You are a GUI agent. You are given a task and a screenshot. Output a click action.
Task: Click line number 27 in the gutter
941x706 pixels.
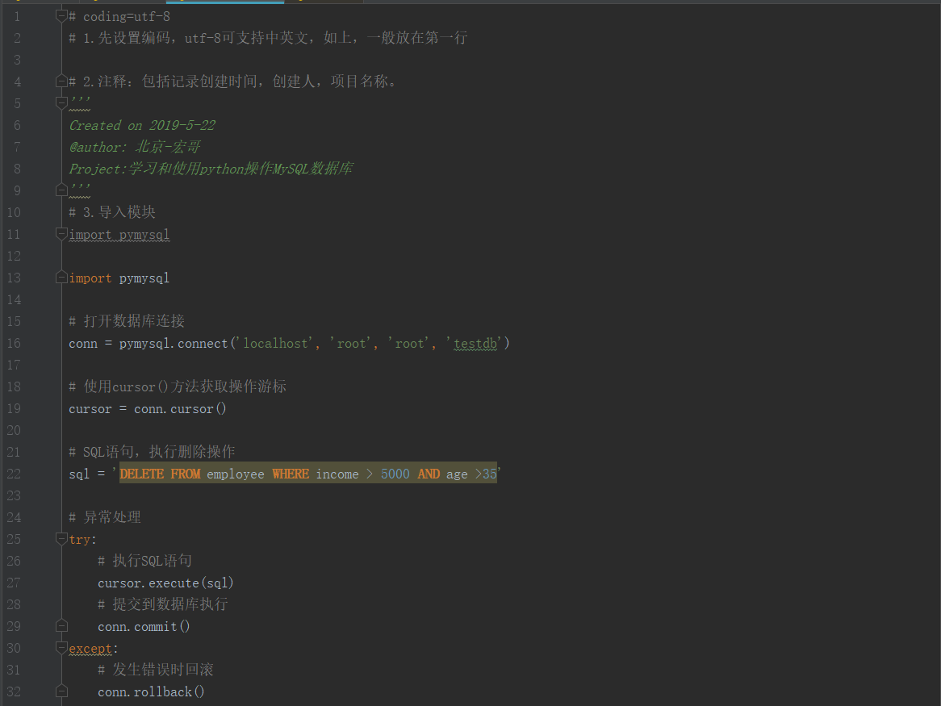[x=14, y=583]
